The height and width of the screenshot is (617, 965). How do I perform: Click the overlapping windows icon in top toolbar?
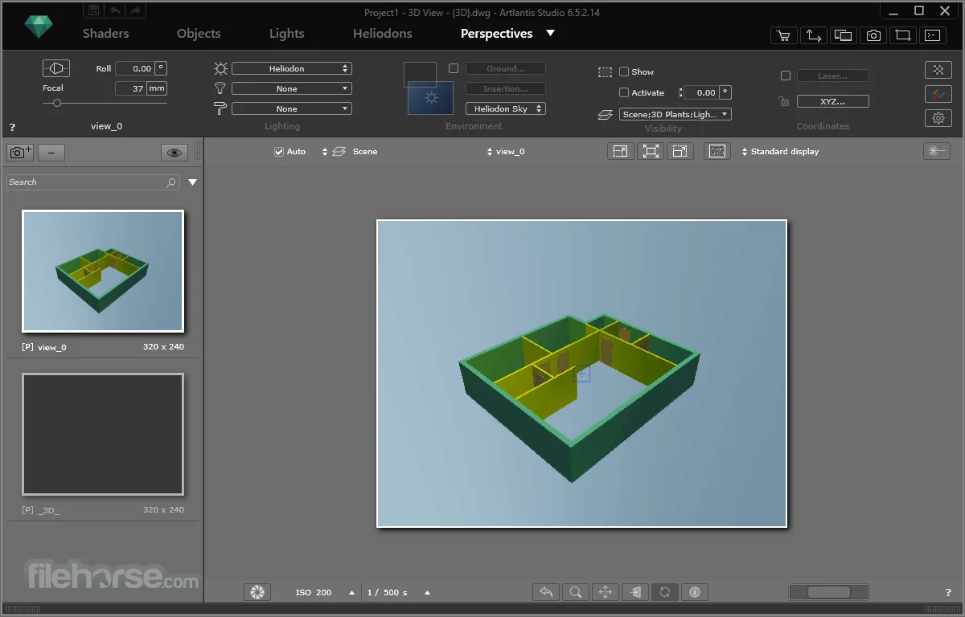point(843,35)
